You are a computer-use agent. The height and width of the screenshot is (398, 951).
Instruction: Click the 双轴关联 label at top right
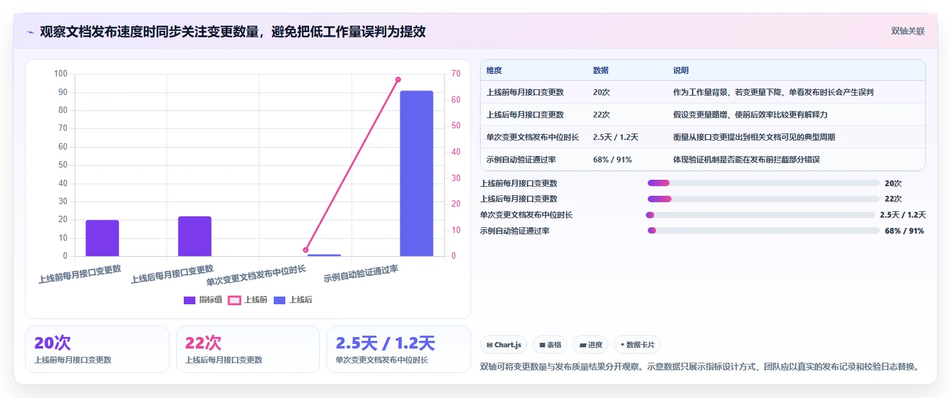pyautogui.click(x=908, y=31)
